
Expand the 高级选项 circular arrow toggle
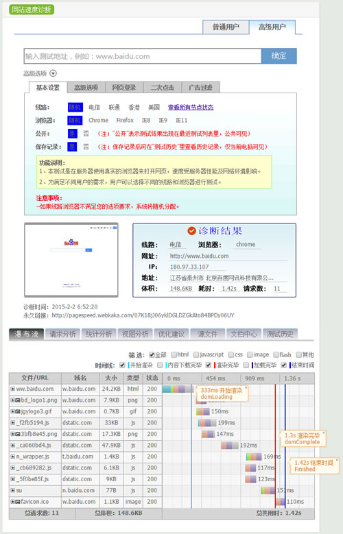click(54, 73)
